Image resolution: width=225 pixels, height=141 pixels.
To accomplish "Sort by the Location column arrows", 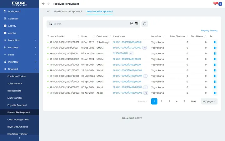I will (164, 36).
